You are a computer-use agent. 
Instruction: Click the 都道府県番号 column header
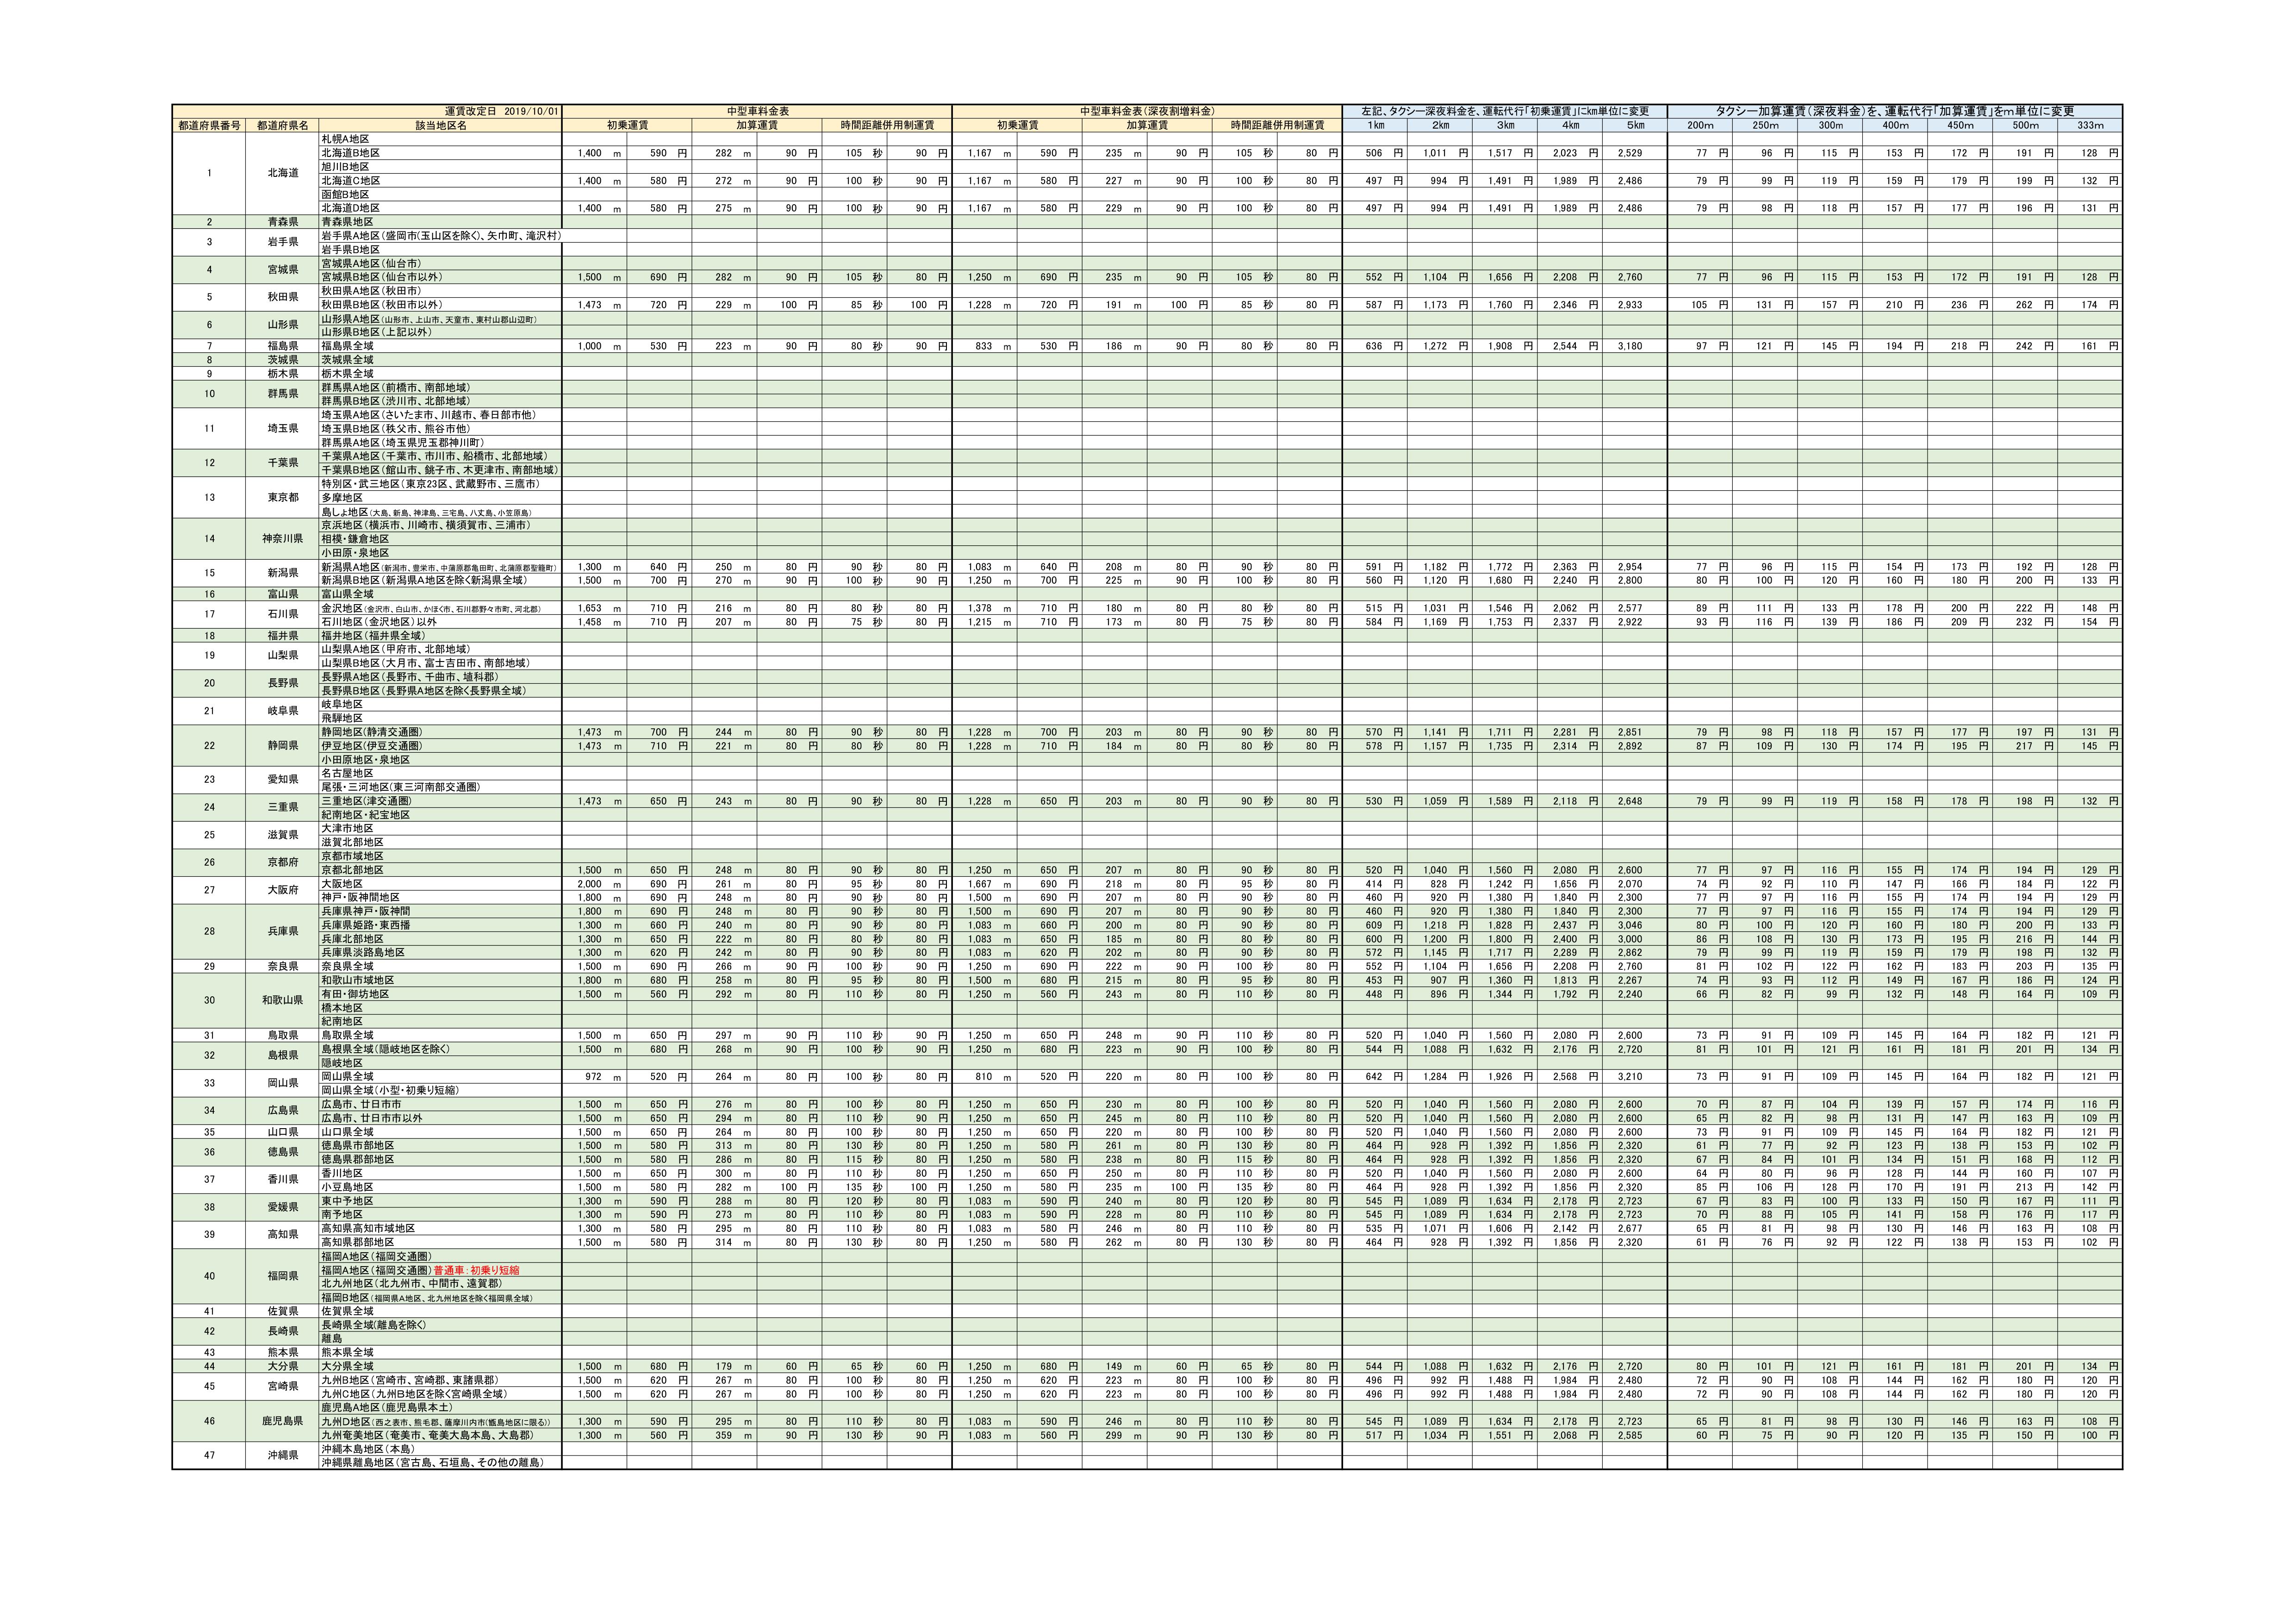pyautogui.click(x=209, y=125)
